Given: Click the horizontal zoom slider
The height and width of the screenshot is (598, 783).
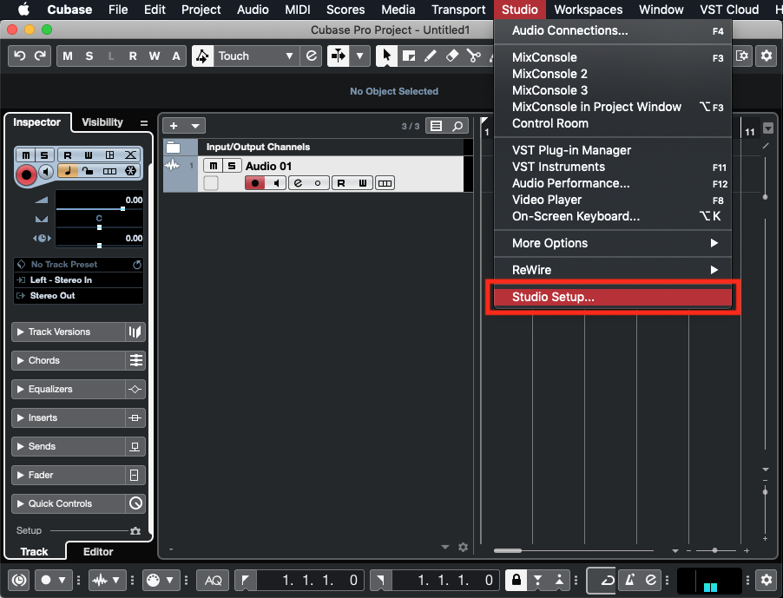Looking at the screenshot, I should click(715, 550).
